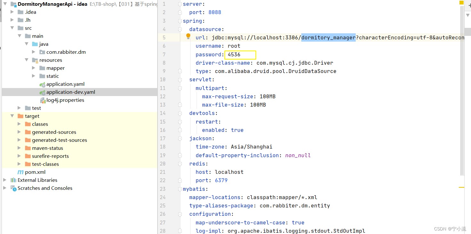Click the Scratches and Consoles icon
The height and width of the screenshot is (234, 471).
pos(13,188)
